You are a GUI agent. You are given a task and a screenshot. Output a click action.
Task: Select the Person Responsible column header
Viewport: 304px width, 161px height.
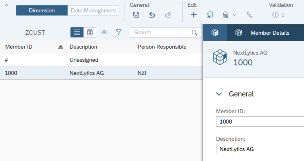point(162,47)
